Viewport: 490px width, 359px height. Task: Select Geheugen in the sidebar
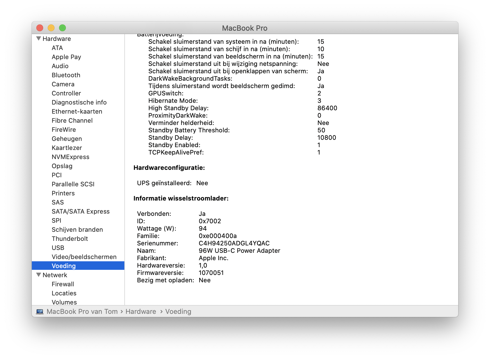point(67,139)
